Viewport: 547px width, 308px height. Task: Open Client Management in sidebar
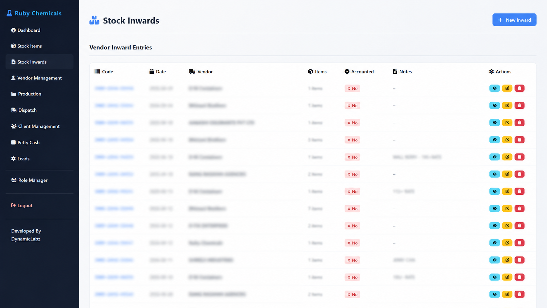[x=35, y=126]
